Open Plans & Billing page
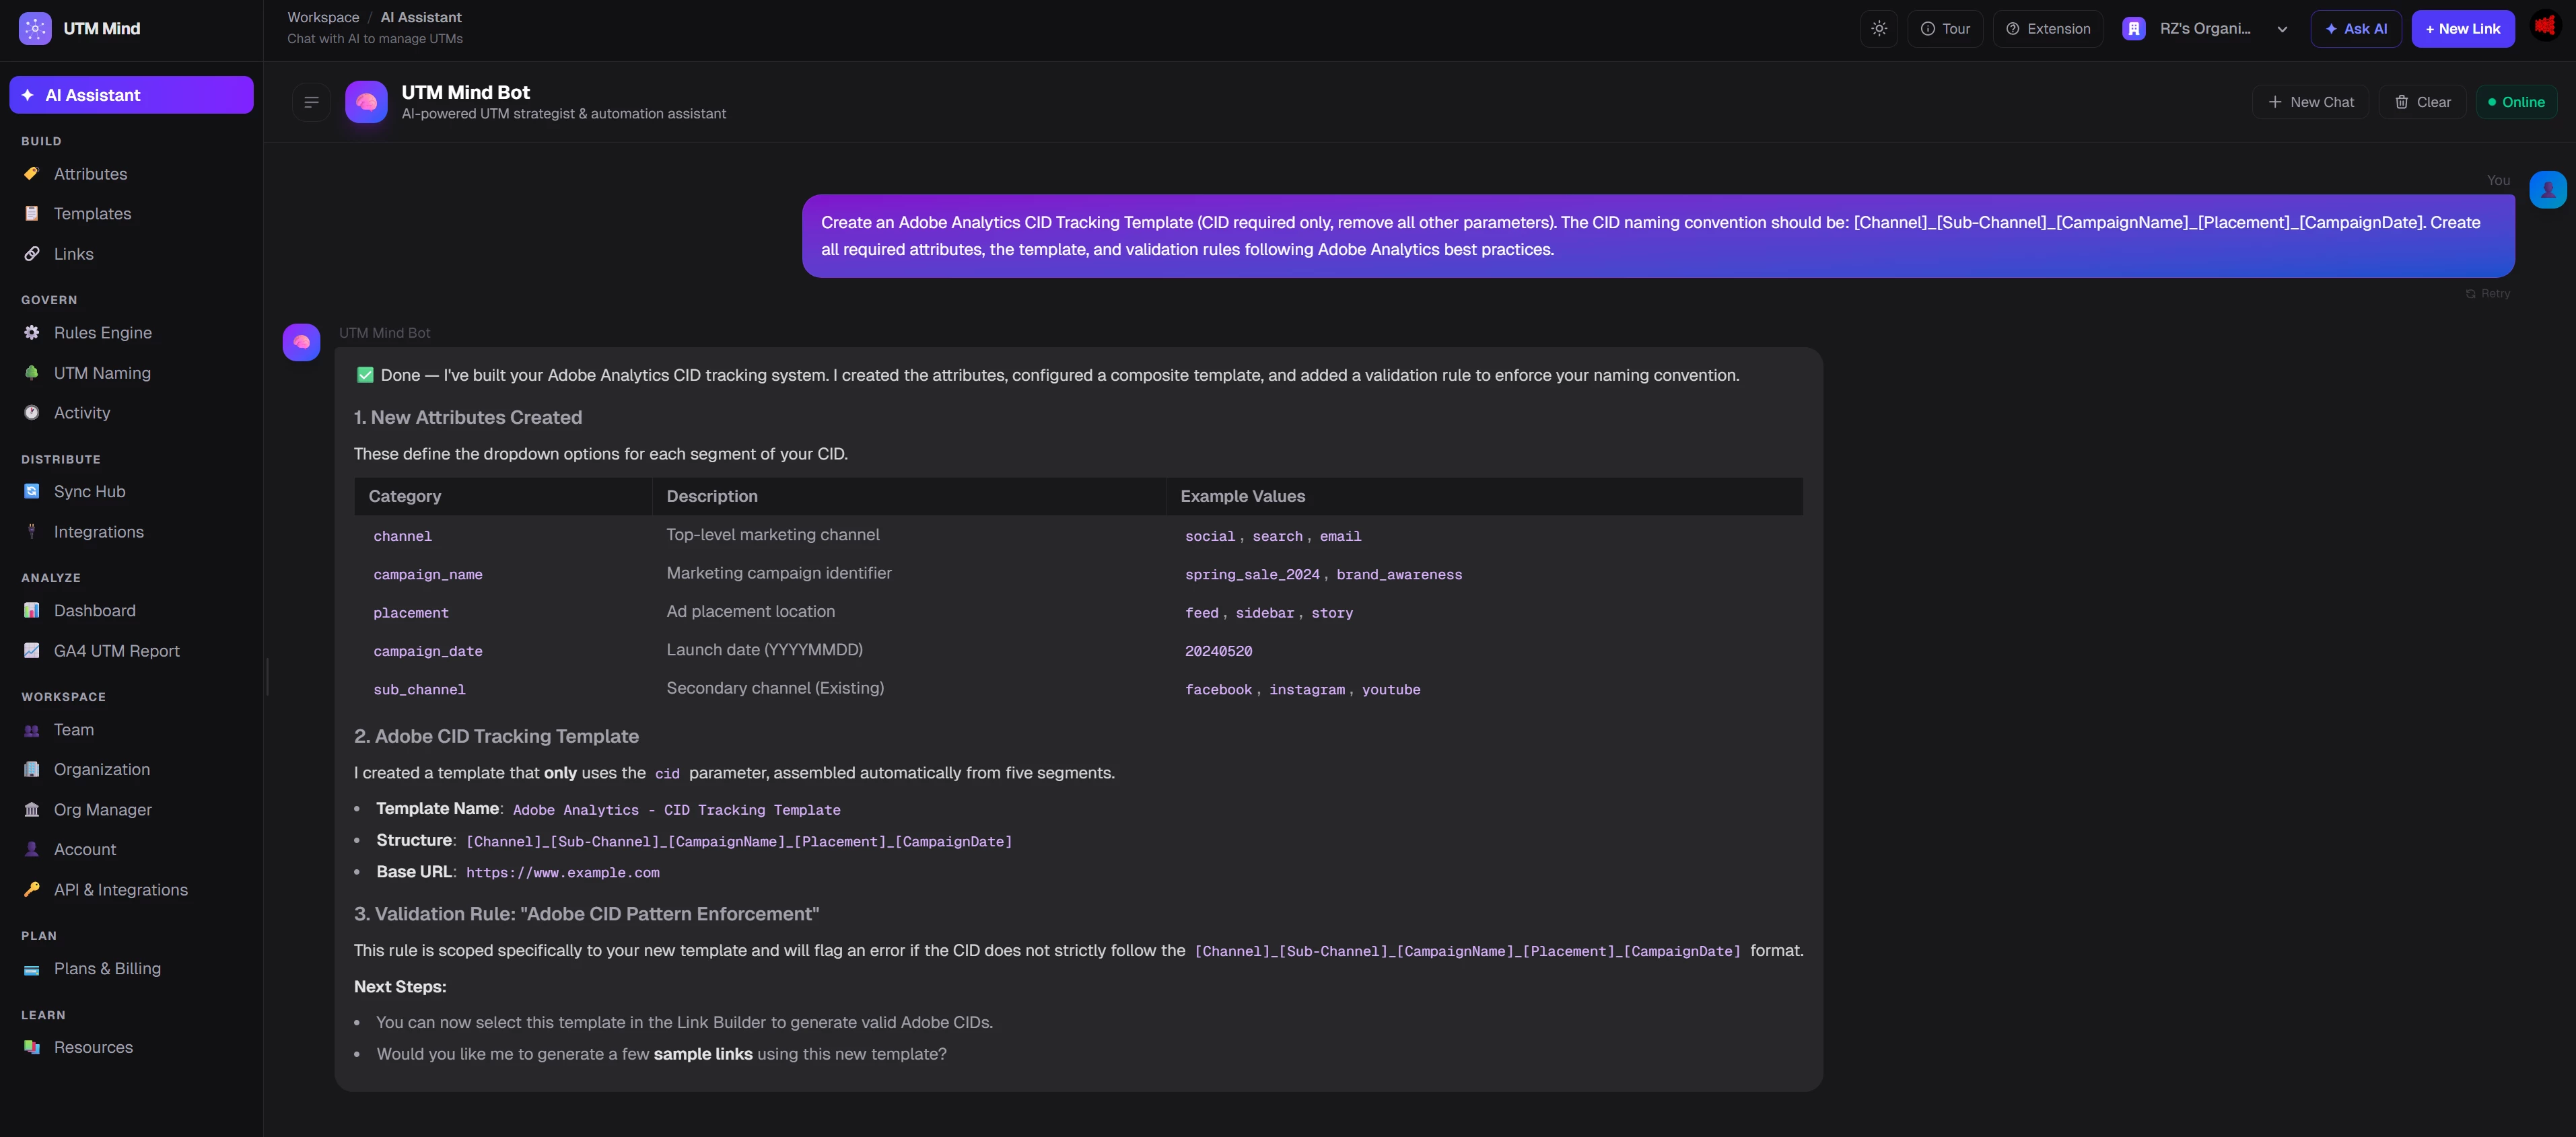The image size is (2576, 1137). 107,968
